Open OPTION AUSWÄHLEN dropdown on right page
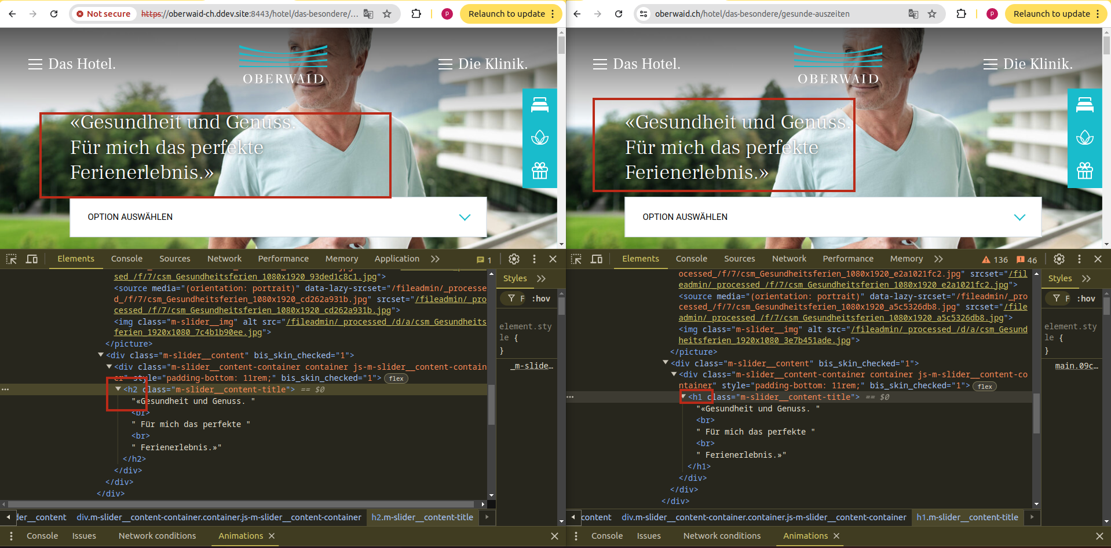This screenshot has width=1111, height=548. click(833, 217)
